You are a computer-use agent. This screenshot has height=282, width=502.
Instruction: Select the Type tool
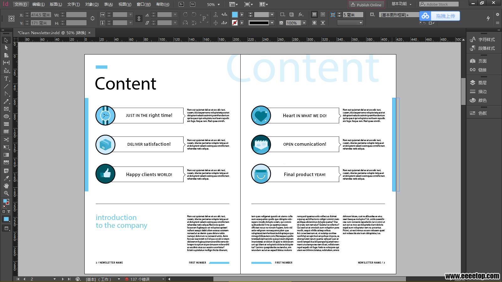point(6,78)
